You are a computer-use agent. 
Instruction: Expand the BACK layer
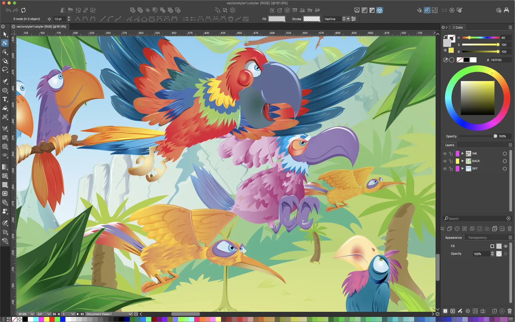[462, 161]
